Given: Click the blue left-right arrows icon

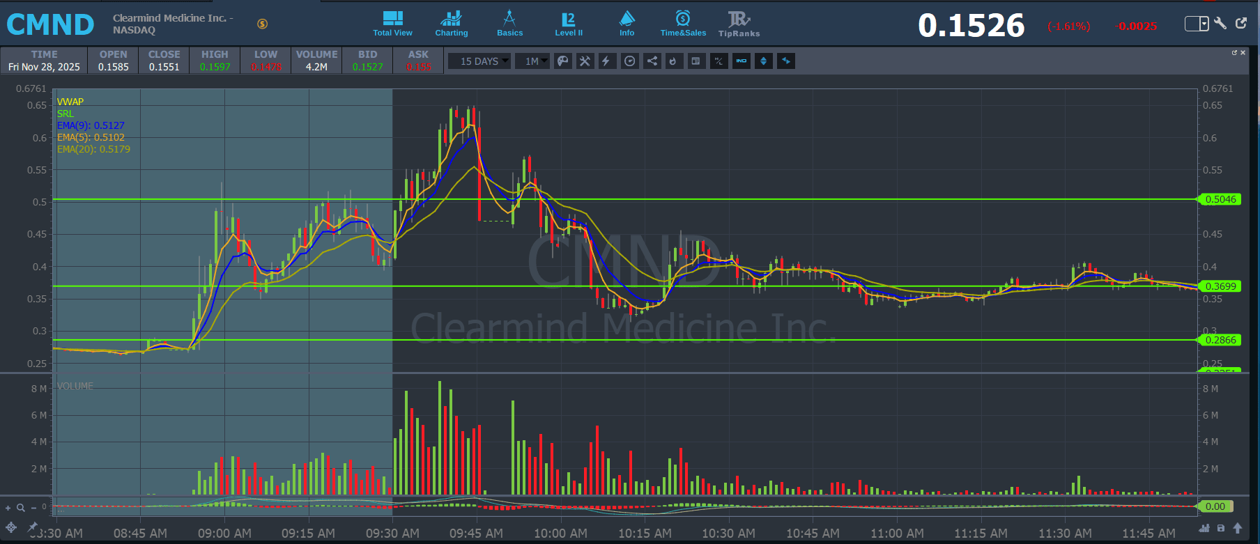Looking at the screenshot, I should 786,61.
